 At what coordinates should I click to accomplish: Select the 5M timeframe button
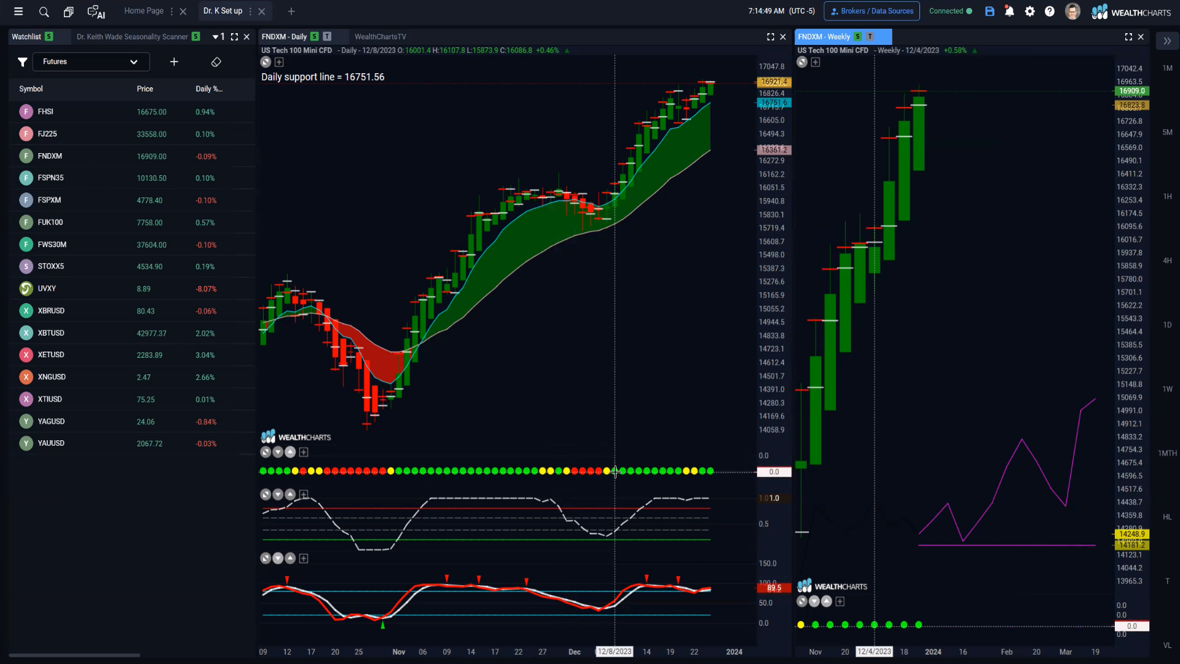(1167, 132)
